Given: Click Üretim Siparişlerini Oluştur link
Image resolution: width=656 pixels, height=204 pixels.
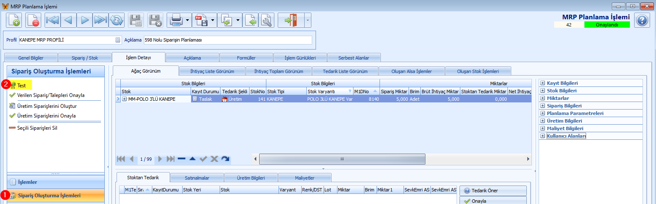Looking at the screenshot, I should 47,106.
